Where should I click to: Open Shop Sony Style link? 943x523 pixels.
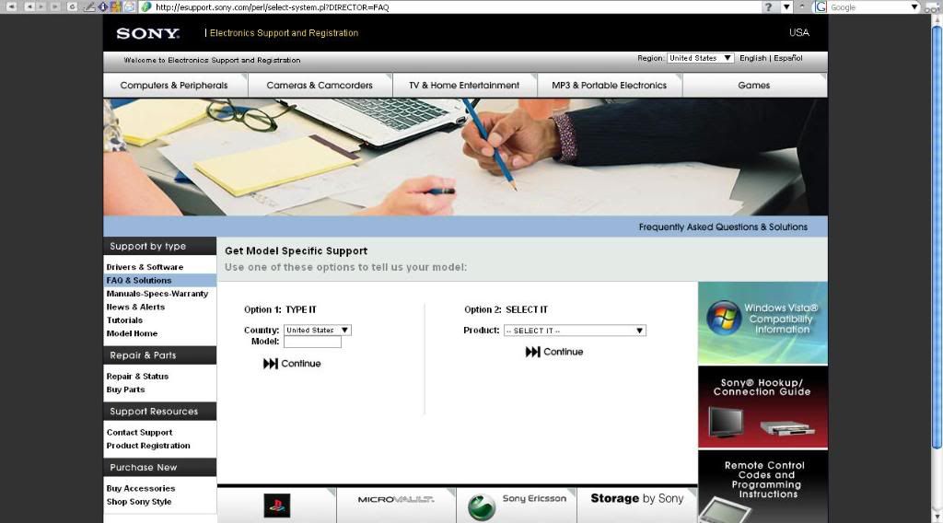pyautogui.click(x=139, y=501)
